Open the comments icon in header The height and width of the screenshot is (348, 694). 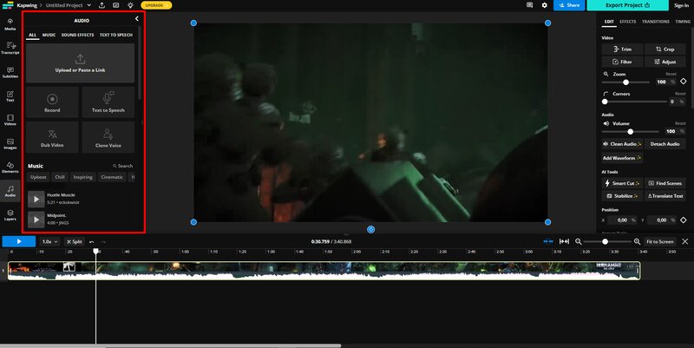[530, 5]
